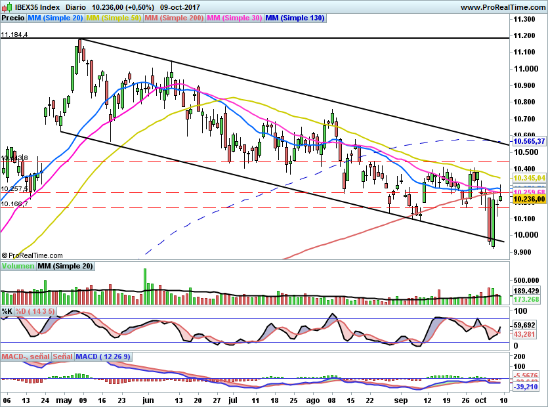Click the © ProRealTime.com watermark text
The image size is (548, 407).
tap(32, 255)
